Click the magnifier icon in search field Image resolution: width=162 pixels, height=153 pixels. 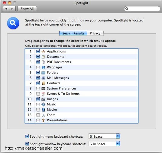[127, 9]
